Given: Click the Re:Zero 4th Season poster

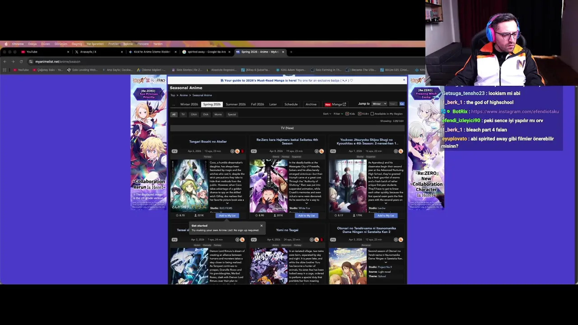Looking at the screenshot, I should click(269, 186).
